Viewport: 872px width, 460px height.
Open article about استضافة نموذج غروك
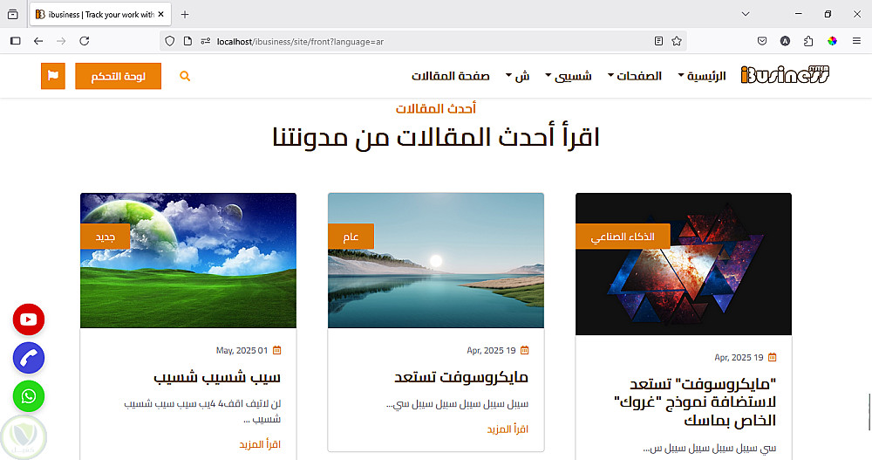pyautogui.click(x=695, y=402)
